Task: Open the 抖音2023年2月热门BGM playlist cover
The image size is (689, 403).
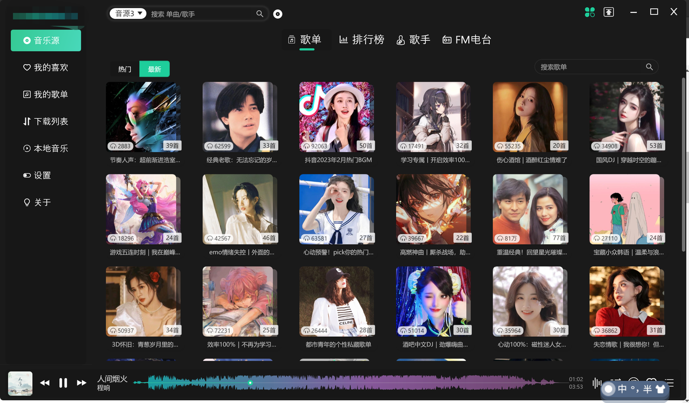Action: 337,117
